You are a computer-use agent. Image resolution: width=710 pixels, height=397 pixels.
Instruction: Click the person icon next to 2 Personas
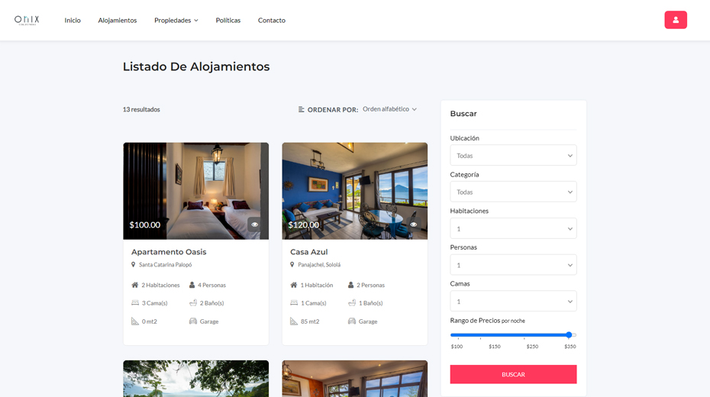pos(351,285)
